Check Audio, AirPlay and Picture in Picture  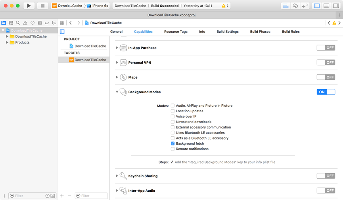(172, 106)
